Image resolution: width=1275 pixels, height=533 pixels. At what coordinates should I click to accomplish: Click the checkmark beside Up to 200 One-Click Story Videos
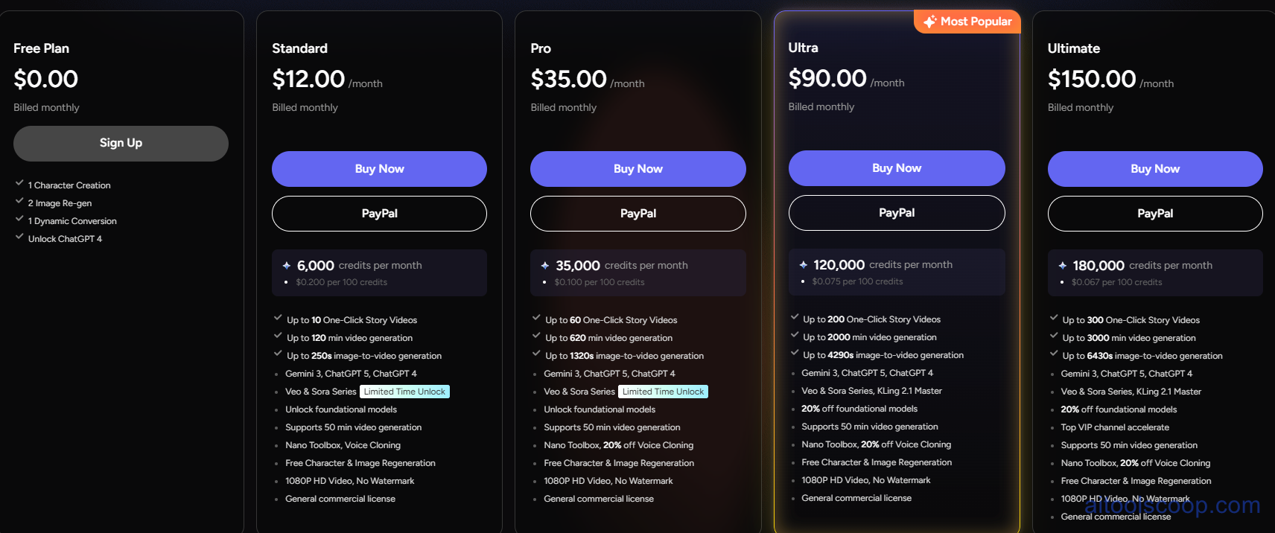click(794, 318)
